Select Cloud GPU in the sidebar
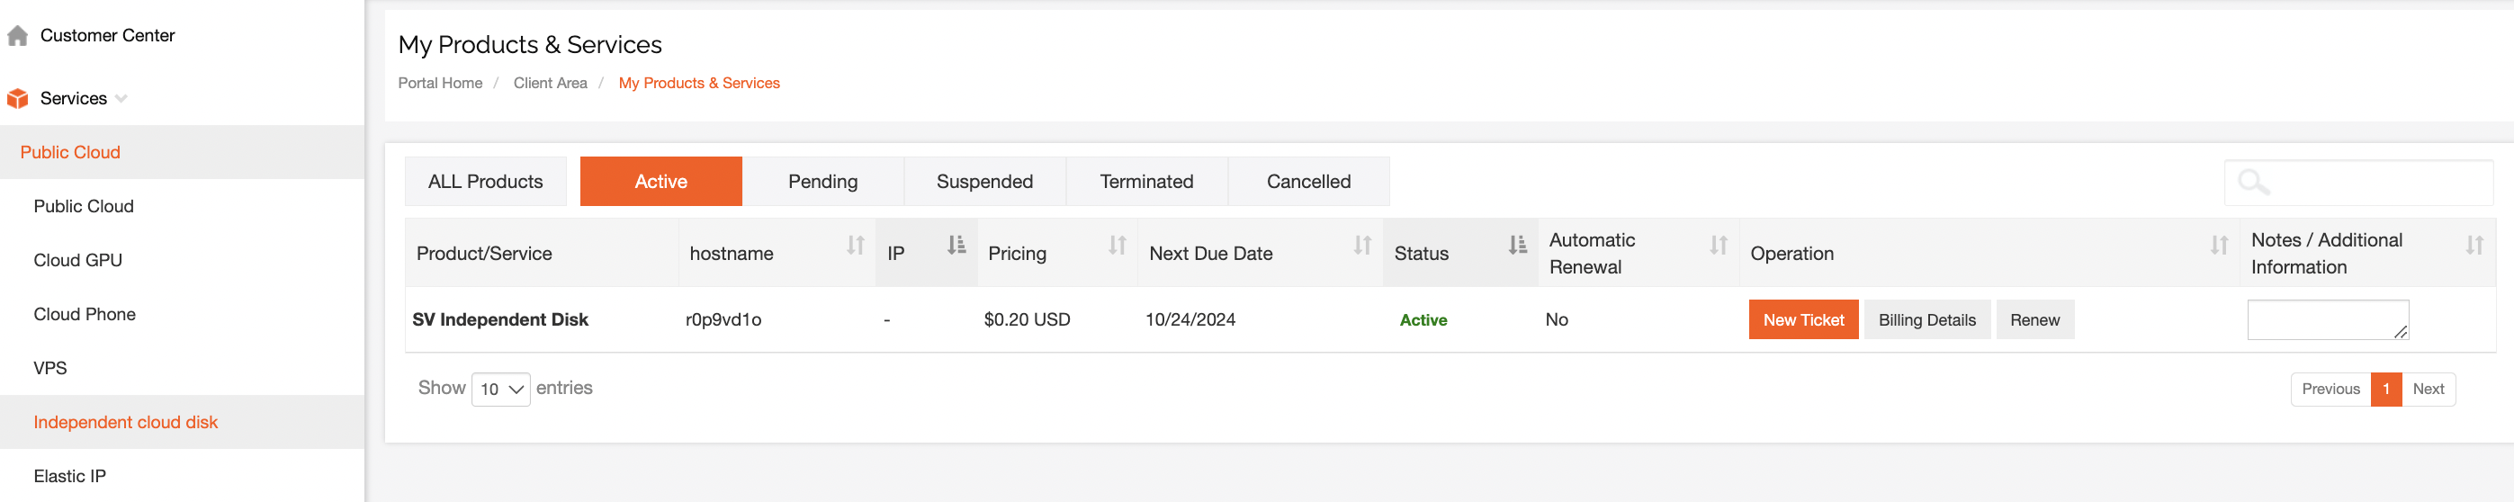The width and height of the screenshot is (2514, 502). coord(78,261)
